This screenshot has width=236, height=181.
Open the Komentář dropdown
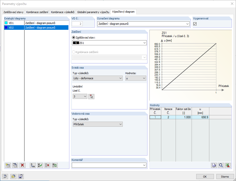click(x=109, y=165)
